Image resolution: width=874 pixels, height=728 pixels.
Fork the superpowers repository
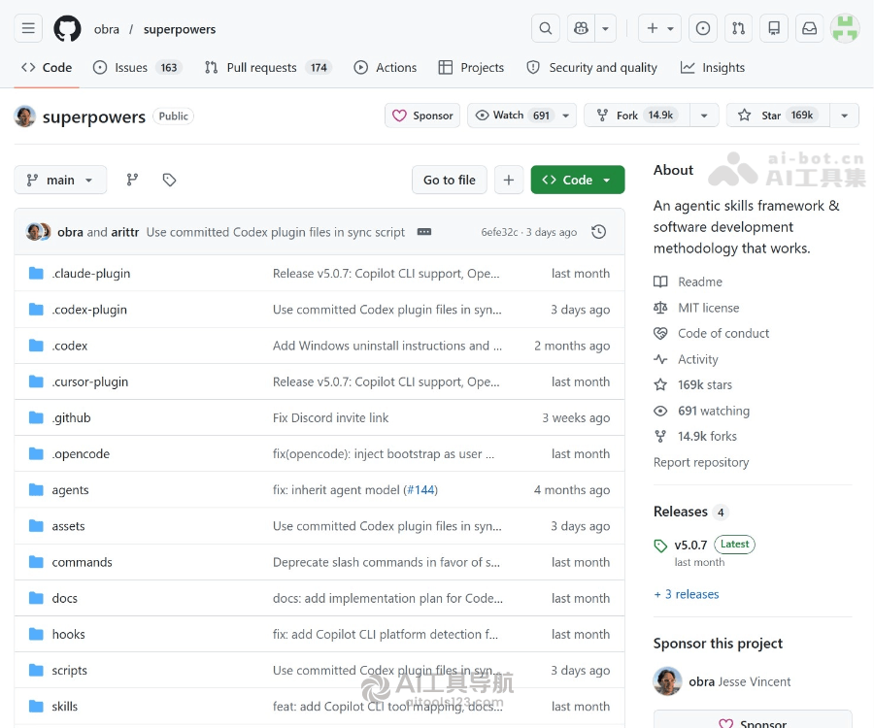(636, 116)
